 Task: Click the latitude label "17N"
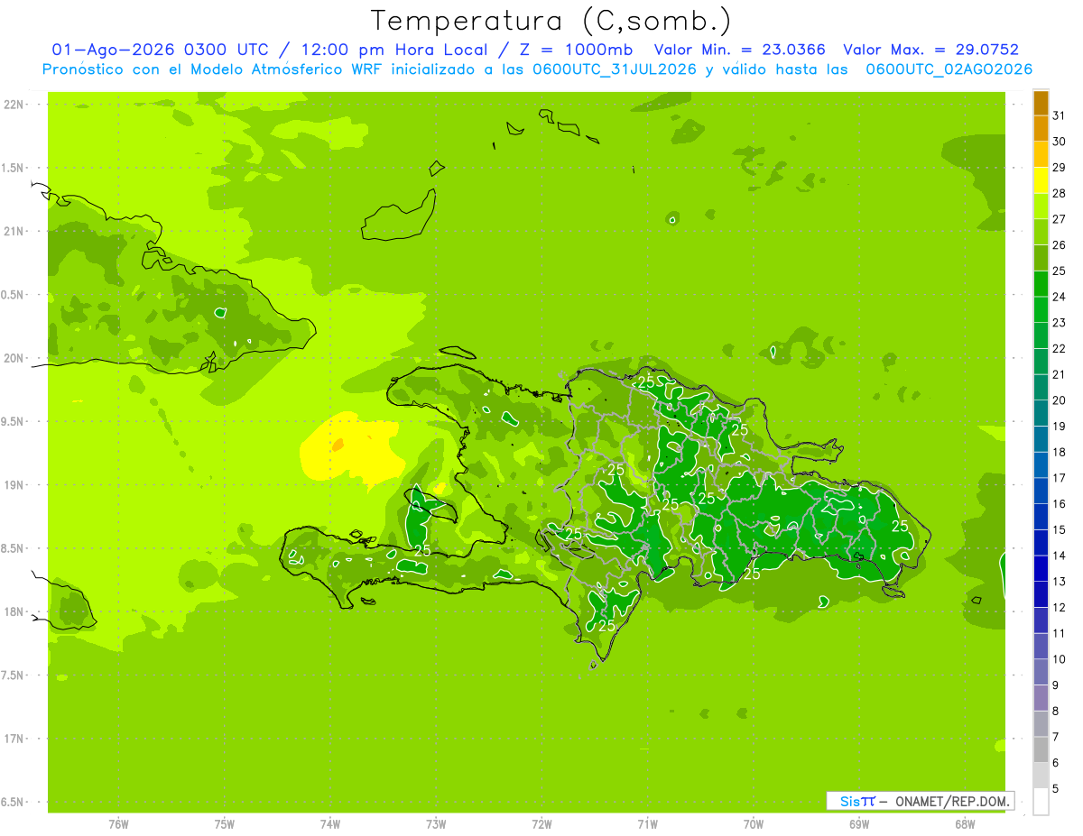pyautogui.click(x=14, y=739)
